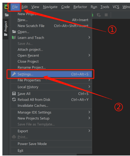
Task: Click the Settings wrench icon
Action: 14,74
